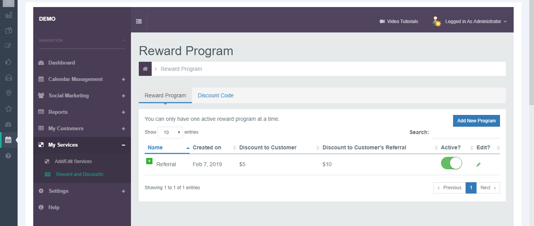This screenshot has width=534, height=226.
Task: Click the Search input field
Action: (465, 133)
